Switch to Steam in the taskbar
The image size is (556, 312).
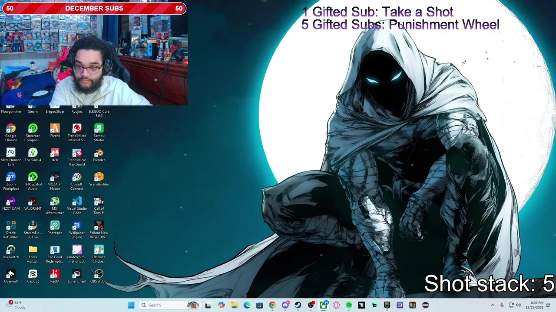298,305
